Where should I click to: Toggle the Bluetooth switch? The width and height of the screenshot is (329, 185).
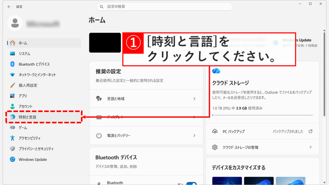[191, 183]
